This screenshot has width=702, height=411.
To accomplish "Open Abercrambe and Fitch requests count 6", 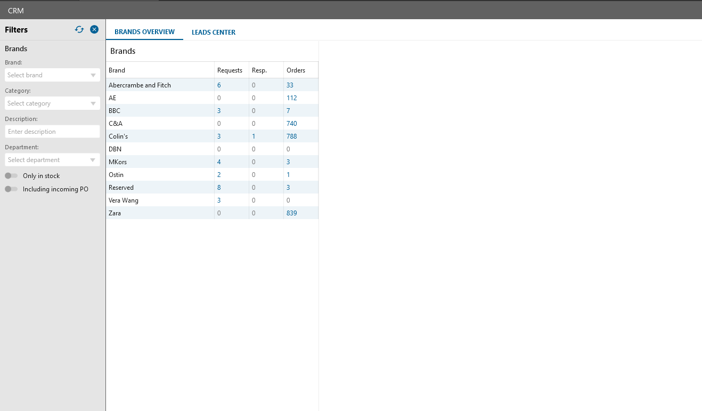I will click(219, 85).
